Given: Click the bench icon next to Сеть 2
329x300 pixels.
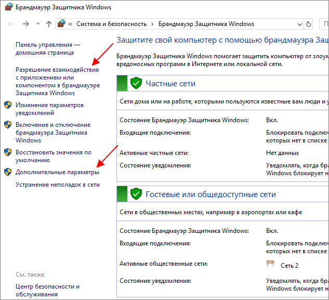Looking at the screenshot, I should coord(270,264).
